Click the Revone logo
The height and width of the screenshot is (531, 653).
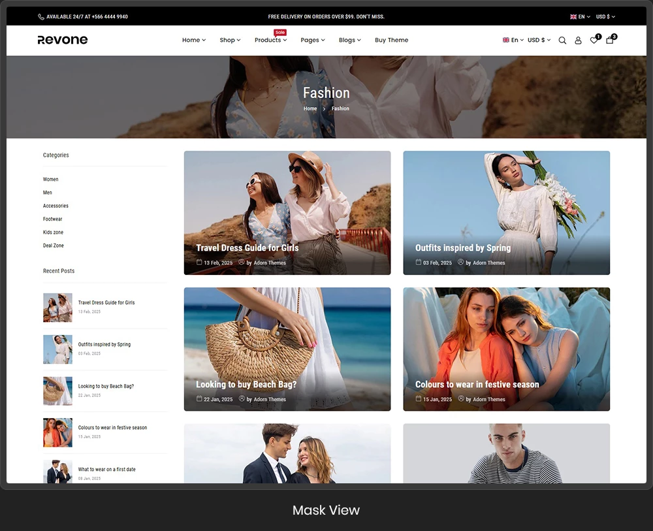pyautogui.click(x=63, y=40)
